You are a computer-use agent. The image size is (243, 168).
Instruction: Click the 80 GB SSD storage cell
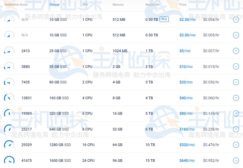point(58,82)
